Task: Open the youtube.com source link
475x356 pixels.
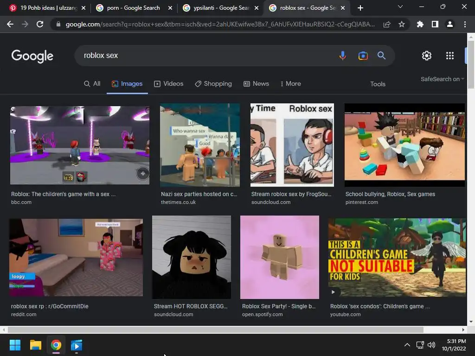Action: pyautogui.click(x=345, y=314)
